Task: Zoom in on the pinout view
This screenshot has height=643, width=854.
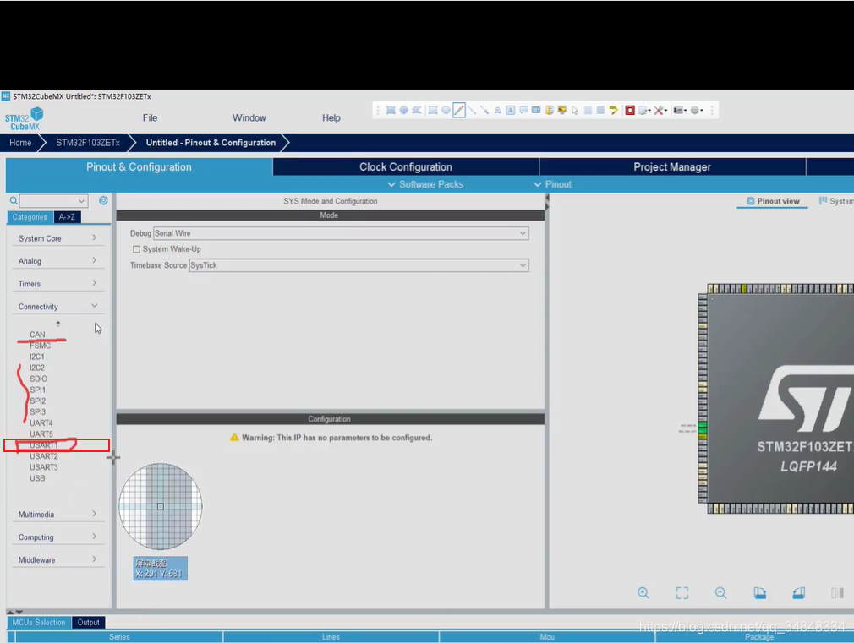Action: click(643, 593)
